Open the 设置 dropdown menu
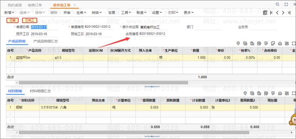The width and height of the screenshot is (296, 139). (x=157, y=13)
